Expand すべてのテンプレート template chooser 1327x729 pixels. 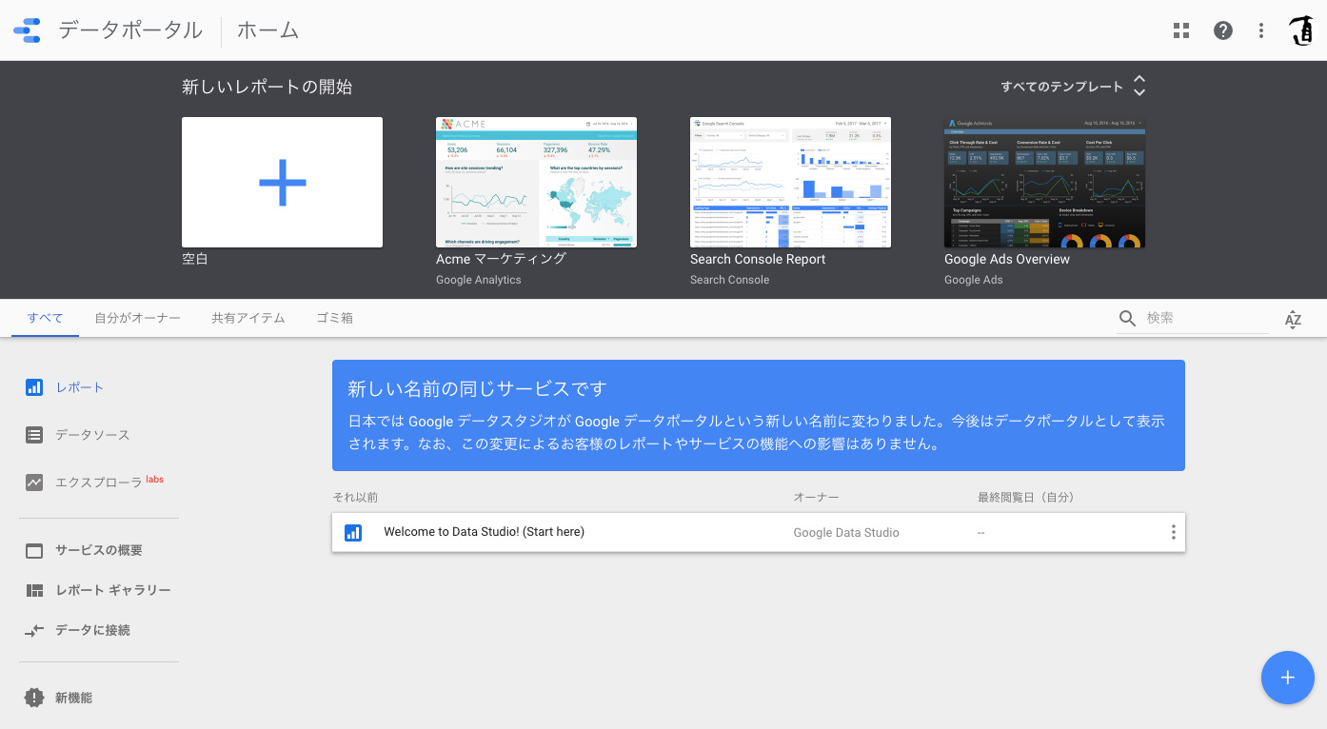coord(1073,87)
